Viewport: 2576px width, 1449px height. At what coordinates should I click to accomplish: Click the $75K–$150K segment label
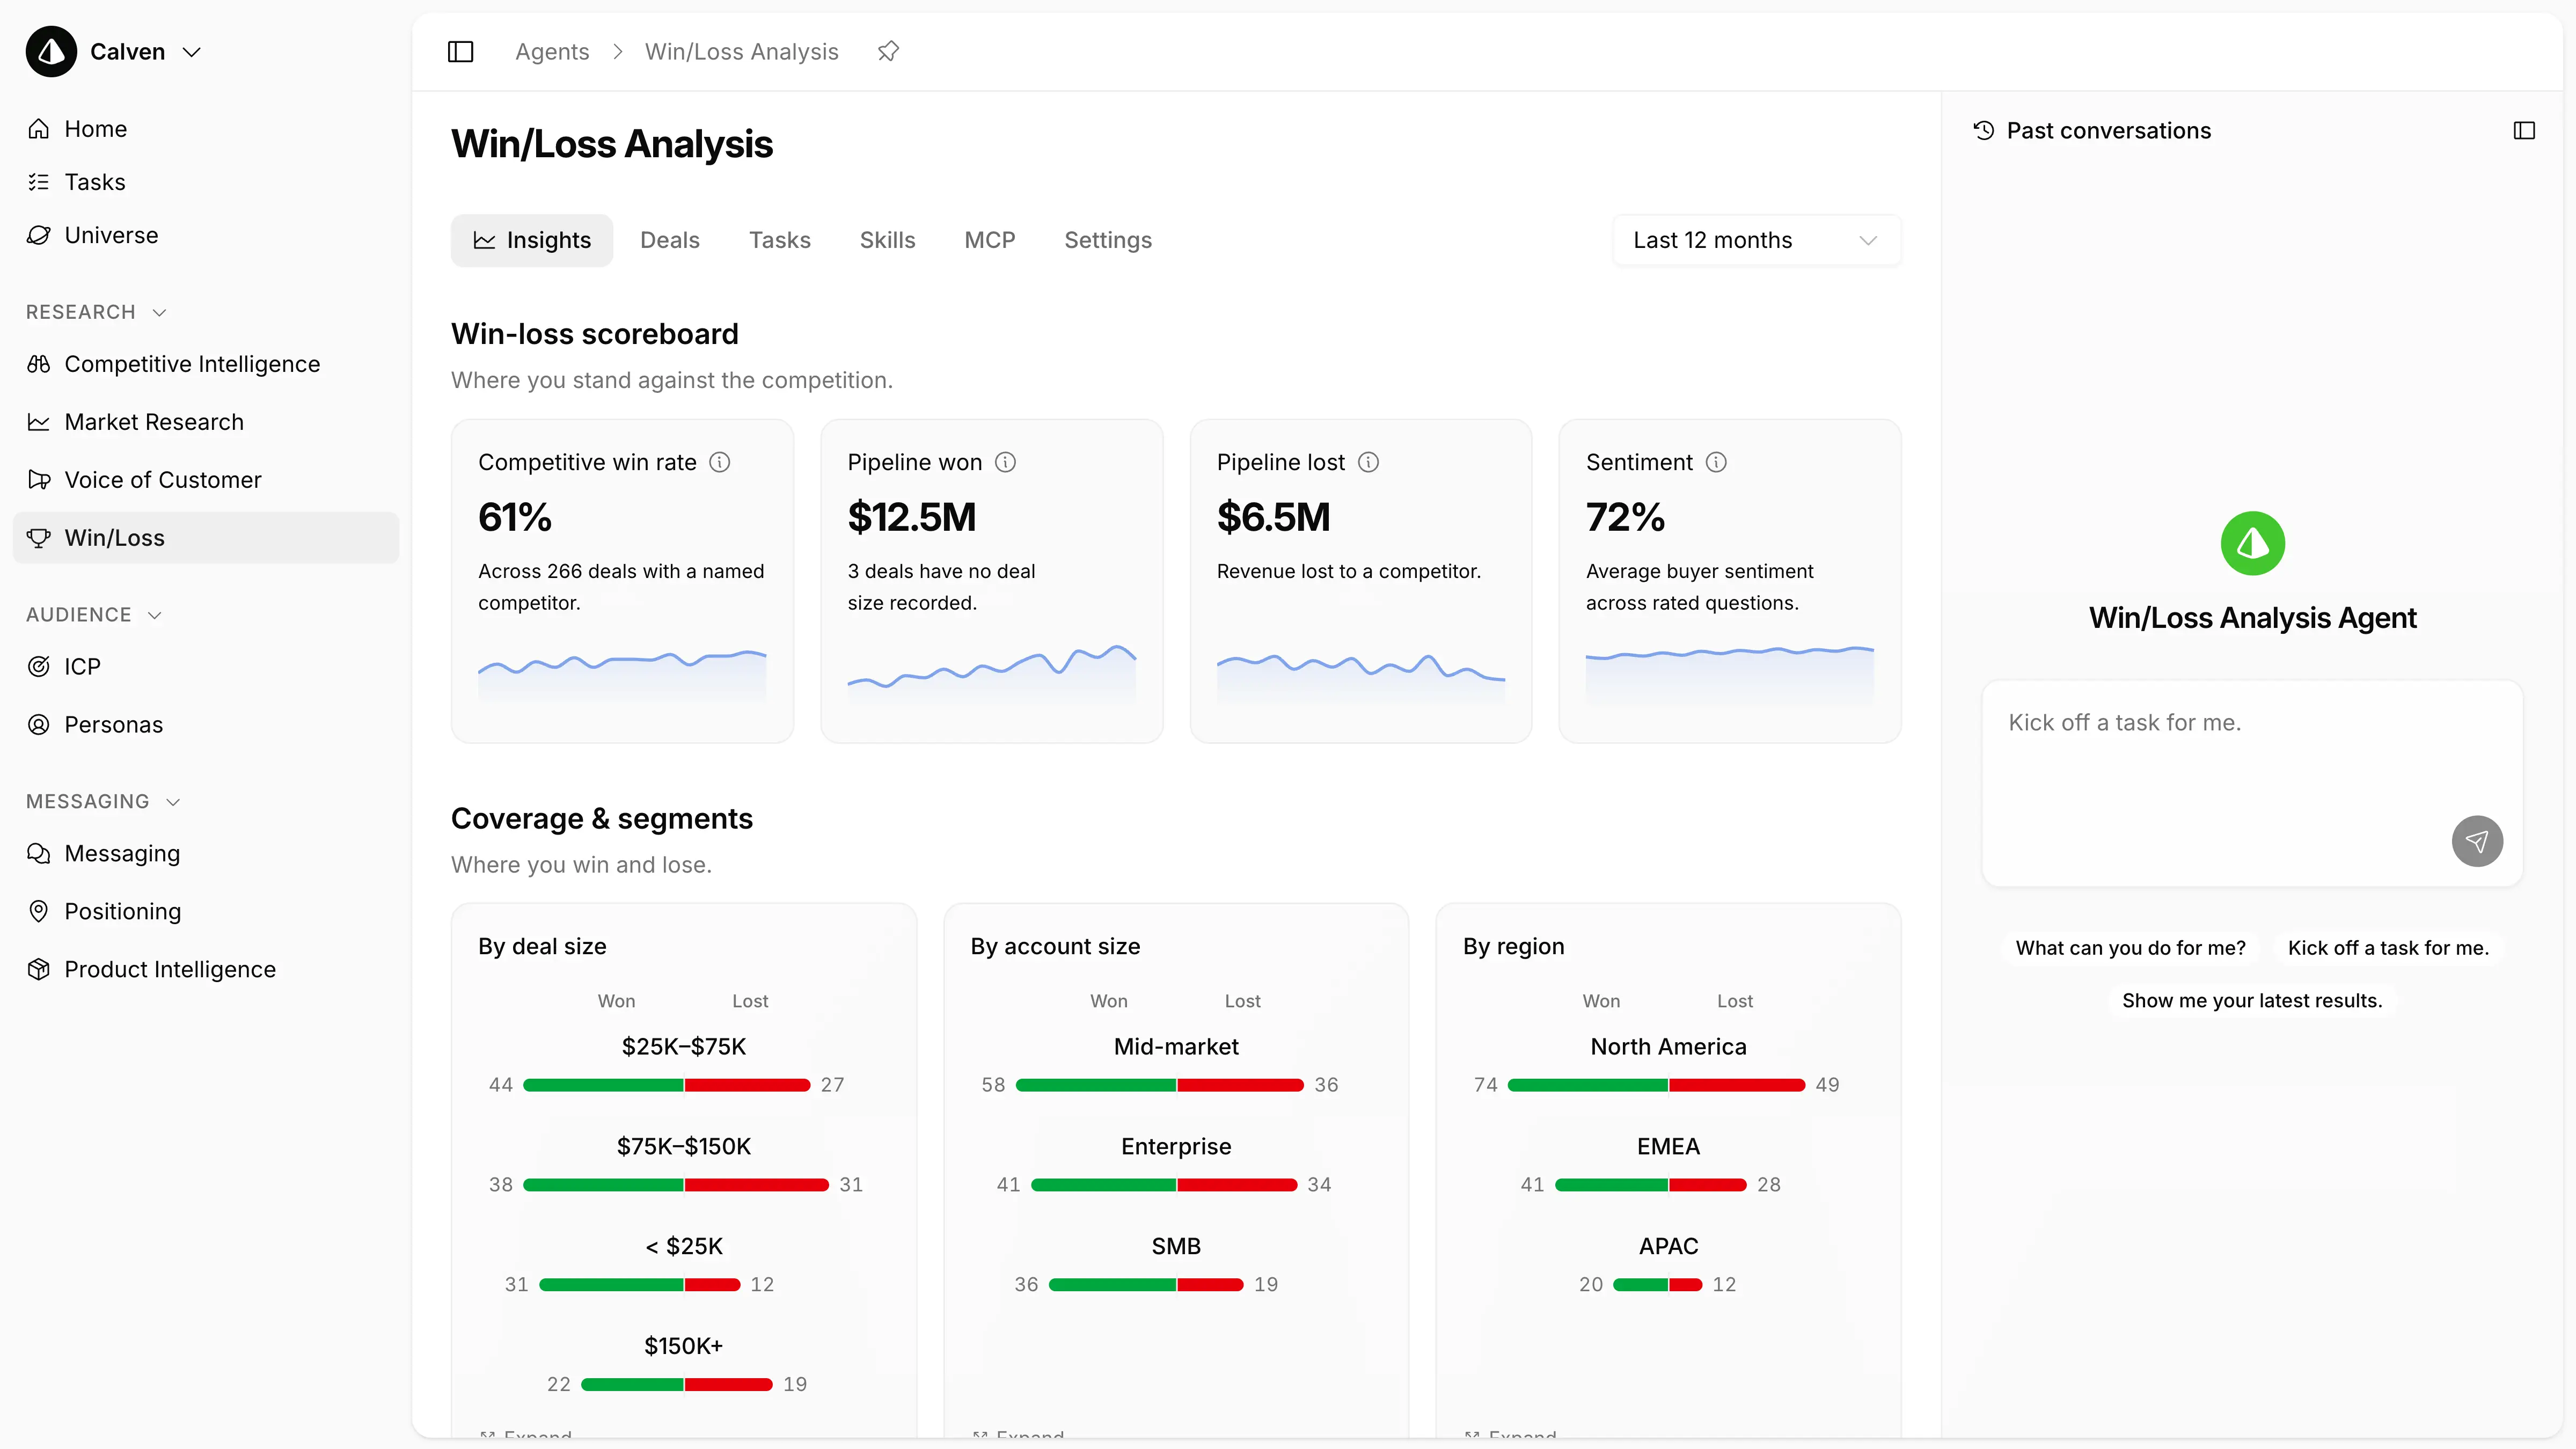coord(684,1147)
